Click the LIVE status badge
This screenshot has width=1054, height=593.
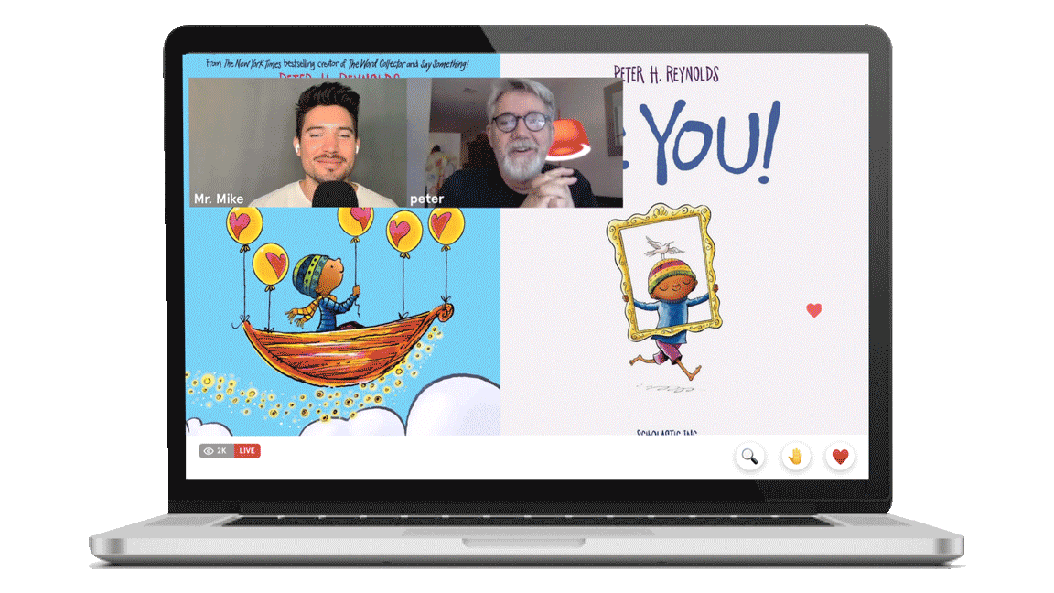coord(247,450)
